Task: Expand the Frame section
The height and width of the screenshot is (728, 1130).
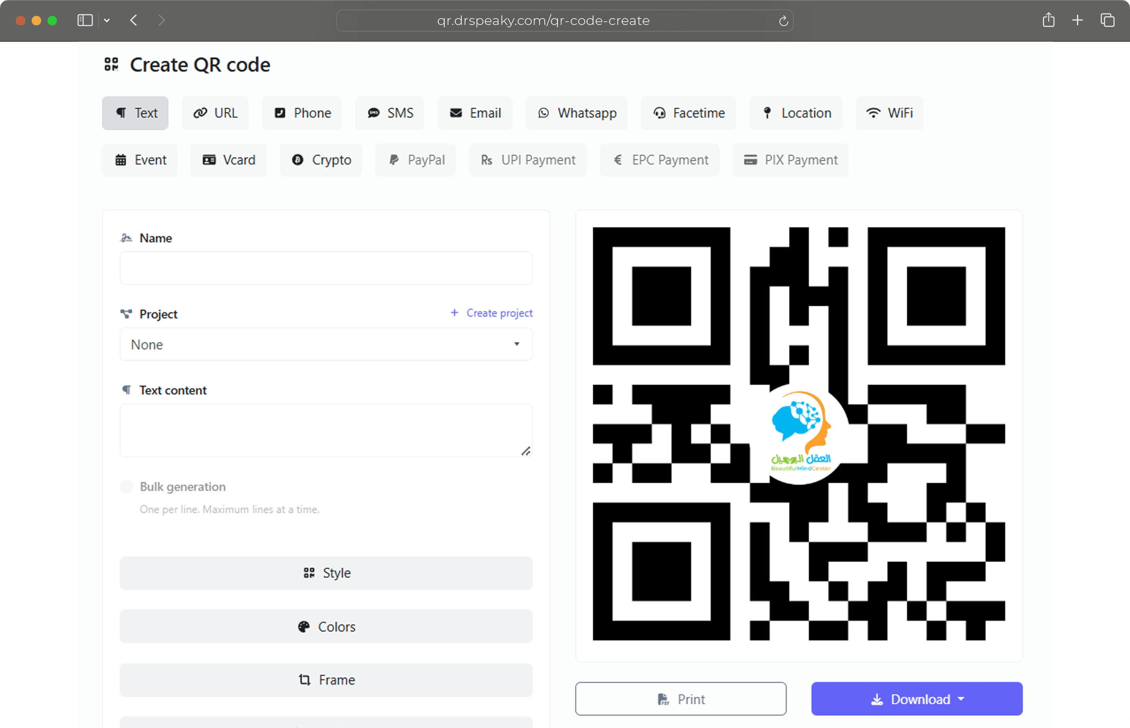Action: [326, 680]
